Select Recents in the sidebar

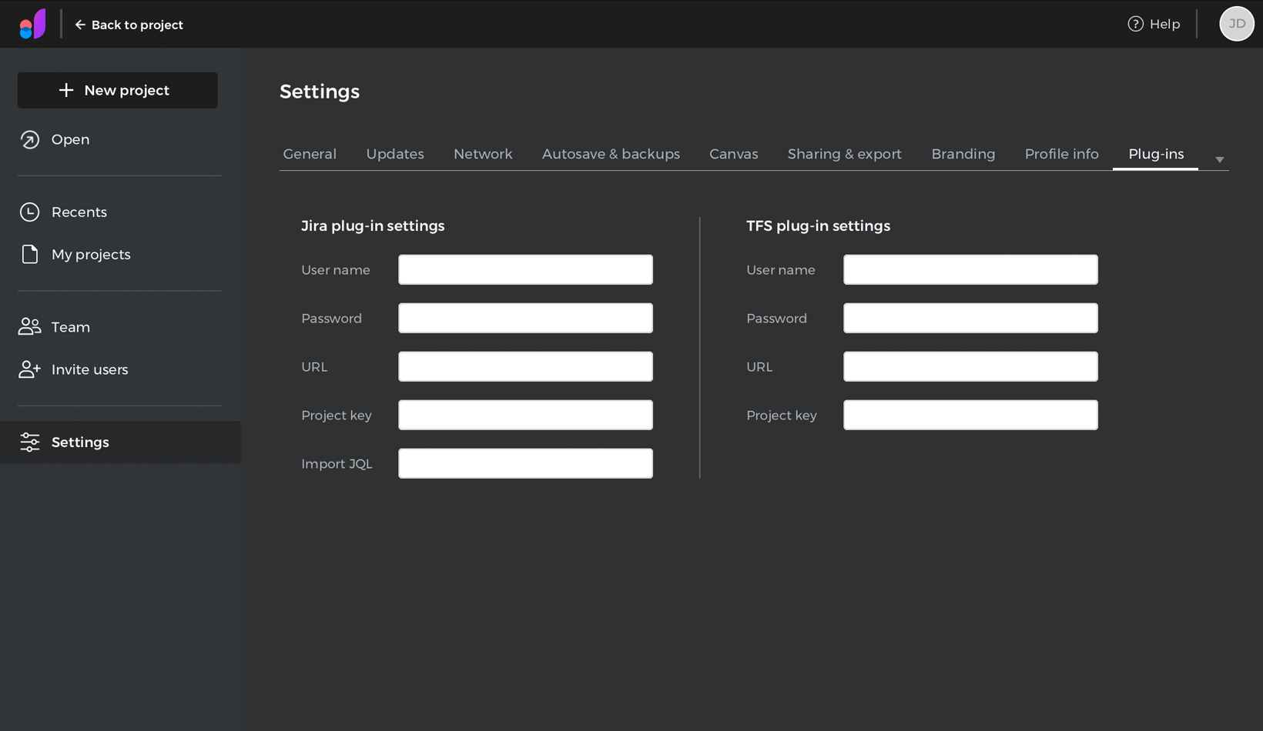79,212
